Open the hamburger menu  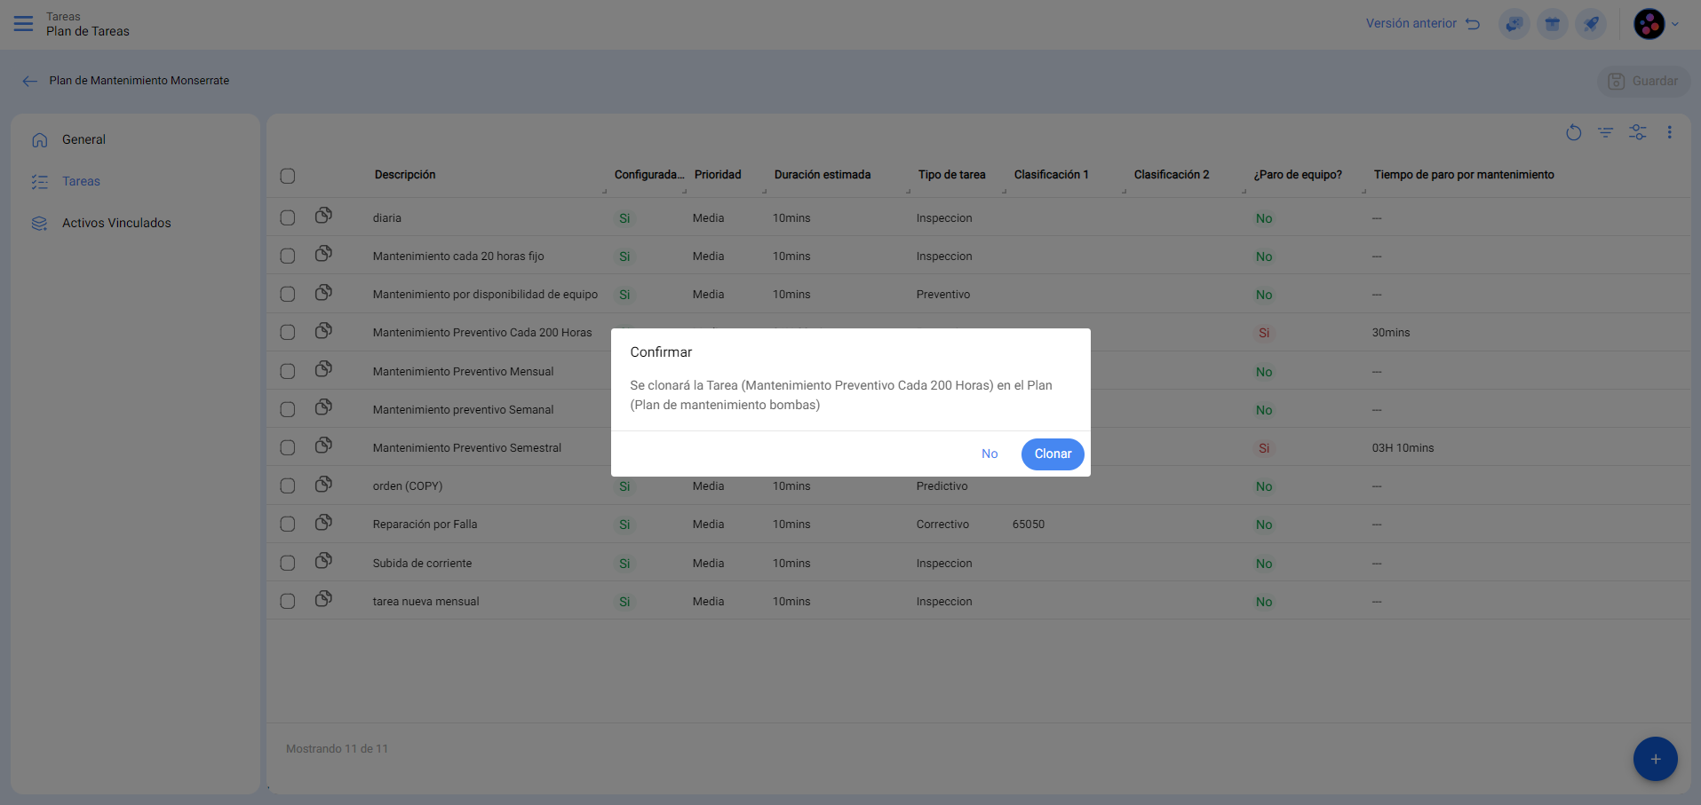click(24, 24)
